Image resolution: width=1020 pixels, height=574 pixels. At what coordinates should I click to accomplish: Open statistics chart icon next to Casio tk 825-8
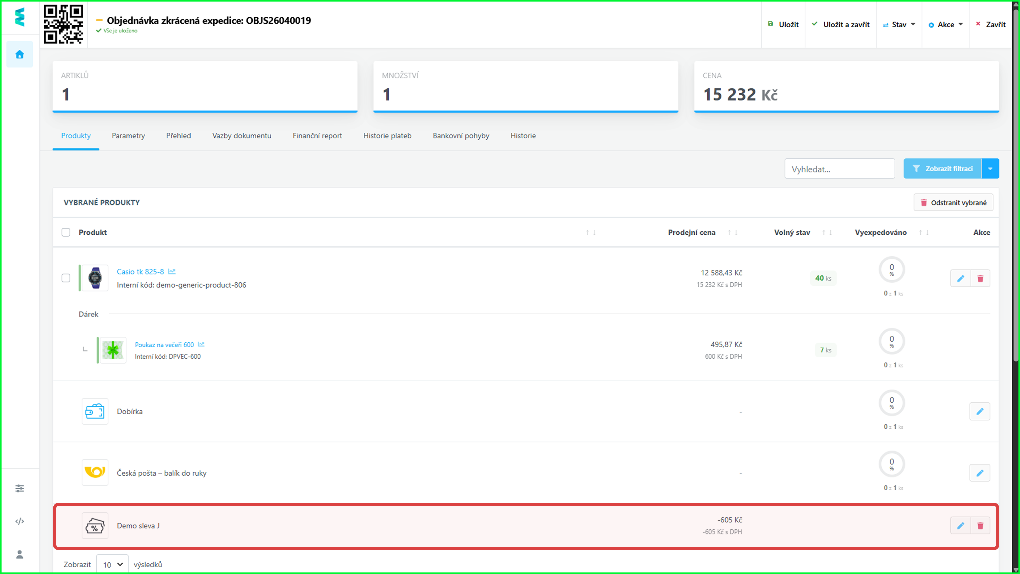click(x=171, y=272)
